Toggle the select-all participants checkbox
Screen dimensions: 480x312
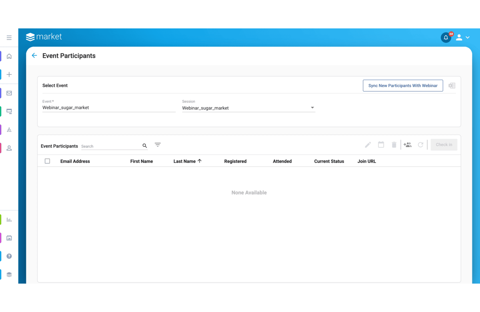(x=47, y=161)
